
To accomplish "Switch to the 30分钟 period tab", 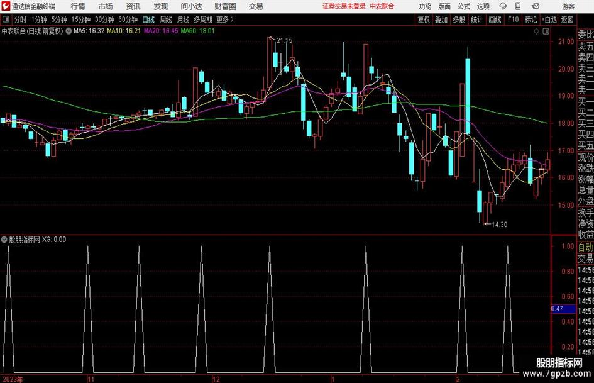I will (104, 19).
